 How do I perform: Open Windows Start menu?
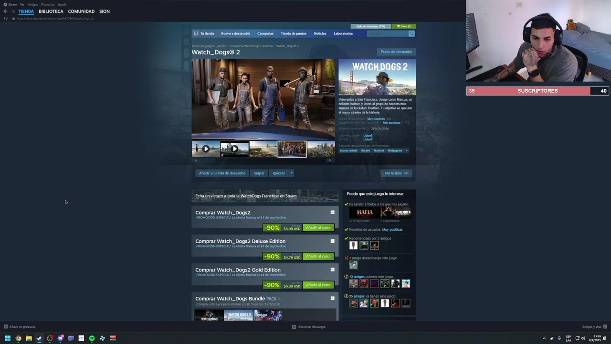[x=8, y=338]
